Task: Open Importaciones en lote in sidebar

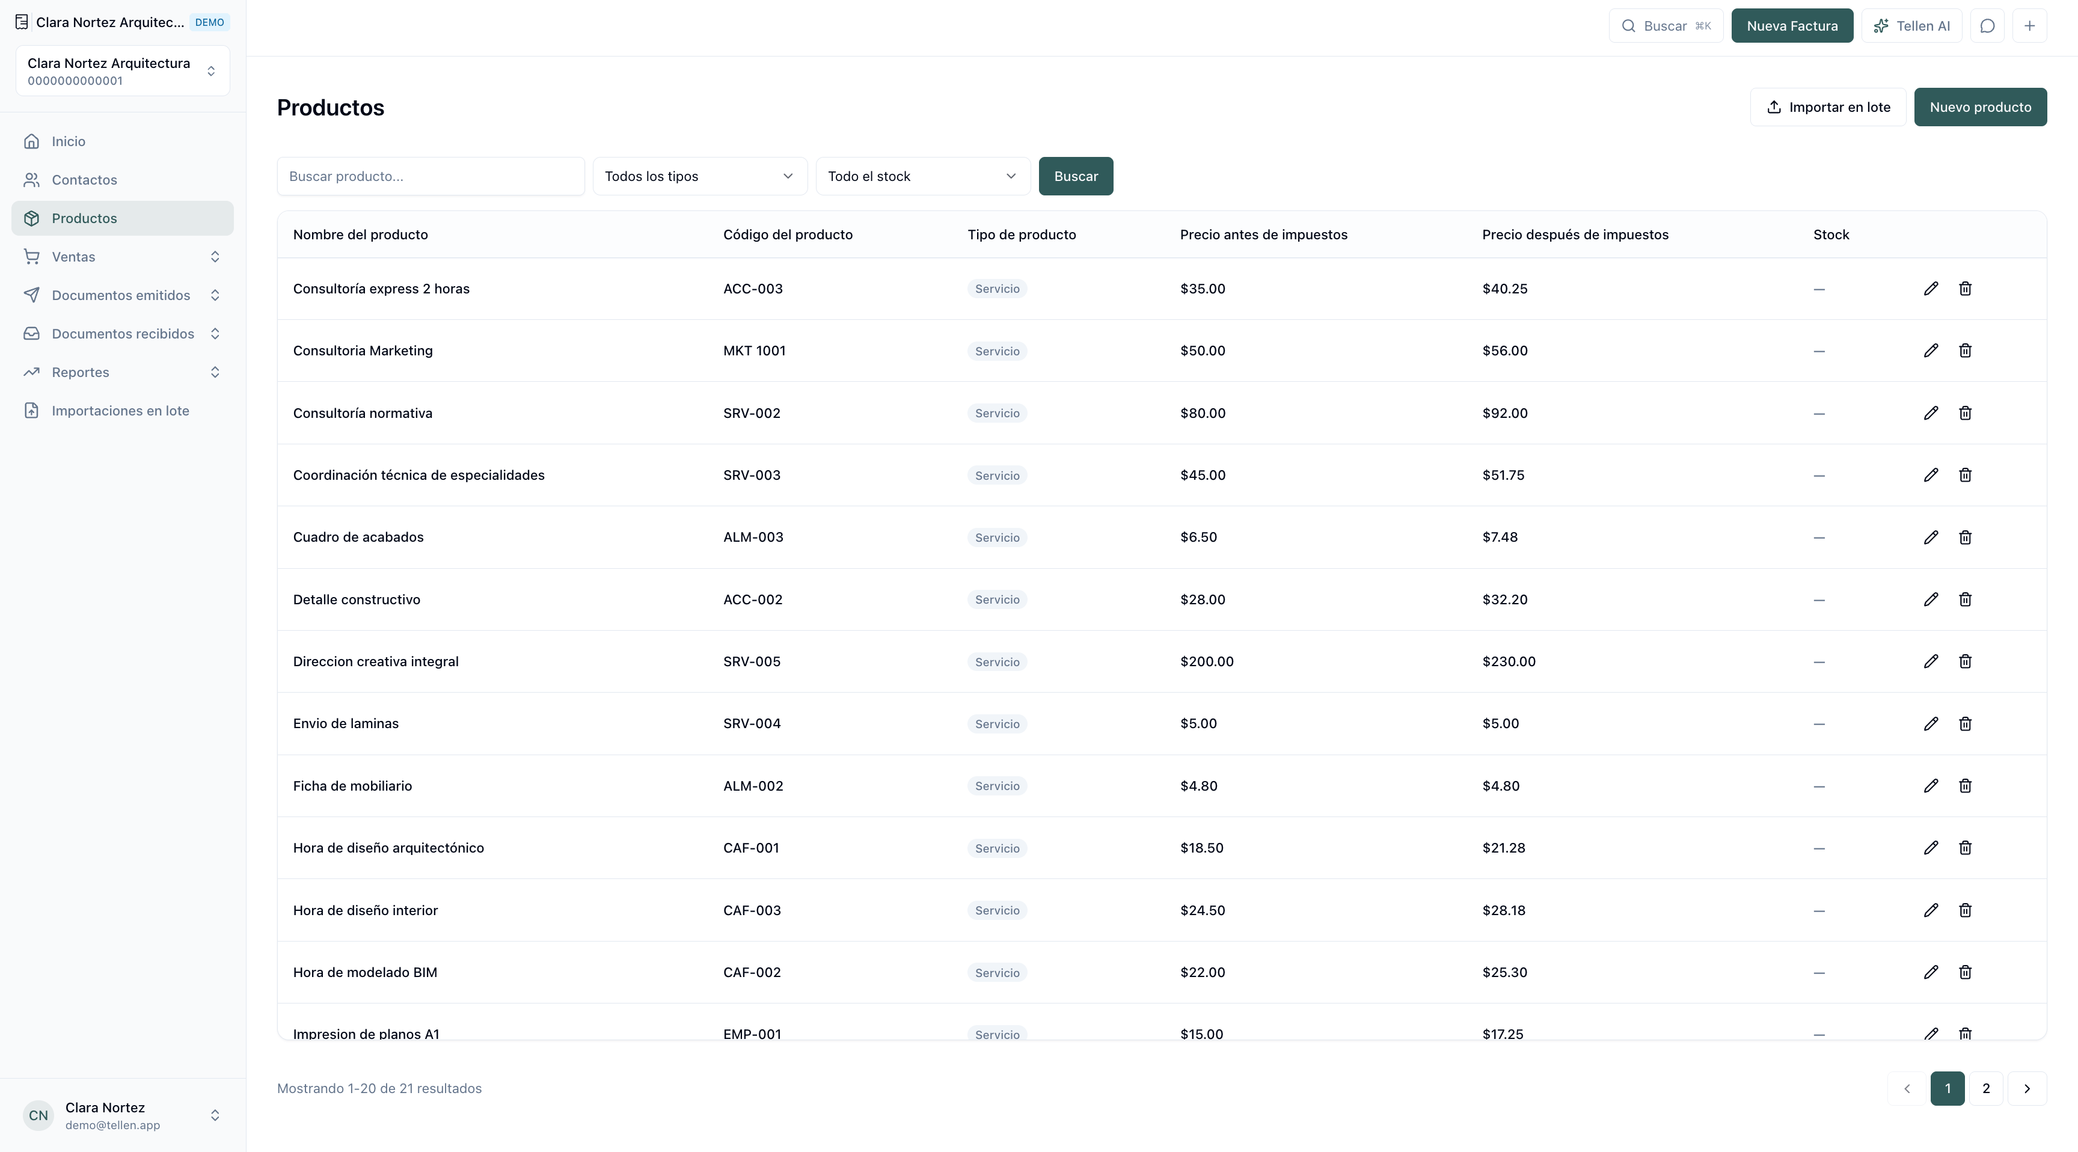Action: [123, 411]
